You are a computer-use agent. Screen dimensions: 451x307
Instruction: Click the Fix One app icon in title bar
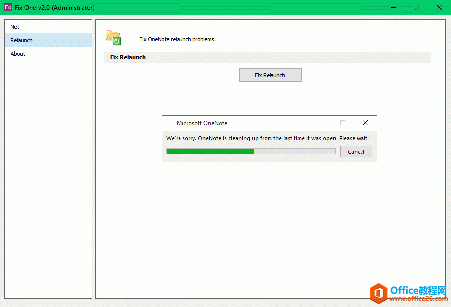click(x=8, y=7)
